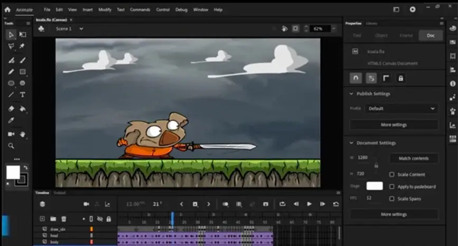Select the Free Transform tool
Screen dimensions: 458x246
click(23, 35)
